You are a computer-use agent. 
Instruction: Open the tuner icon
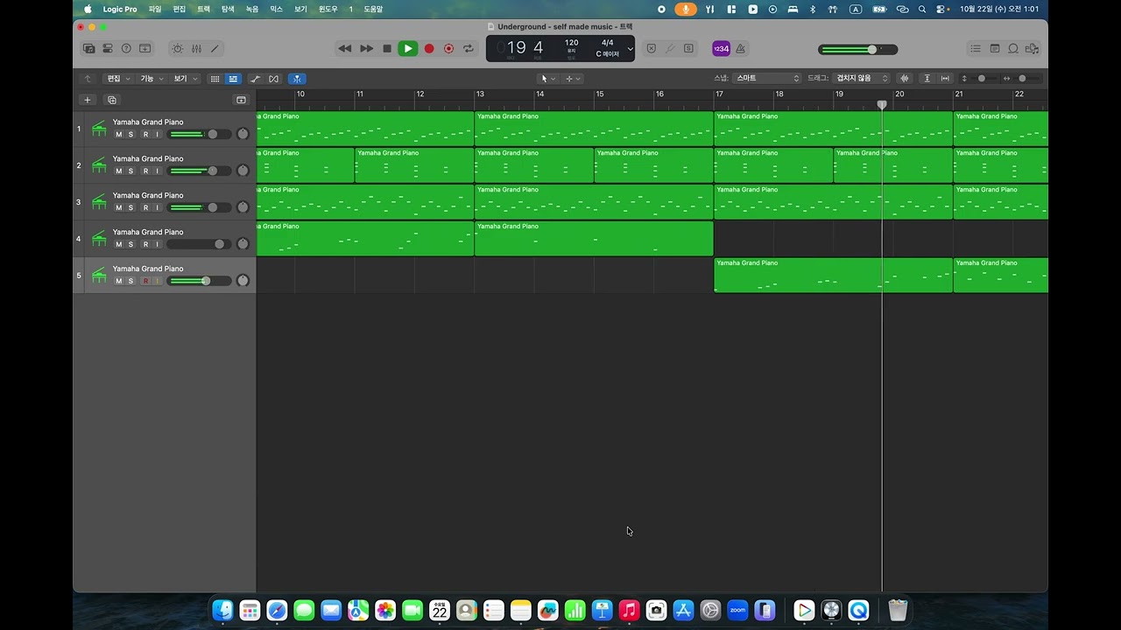pyautogui.click(x=670, y=49)
